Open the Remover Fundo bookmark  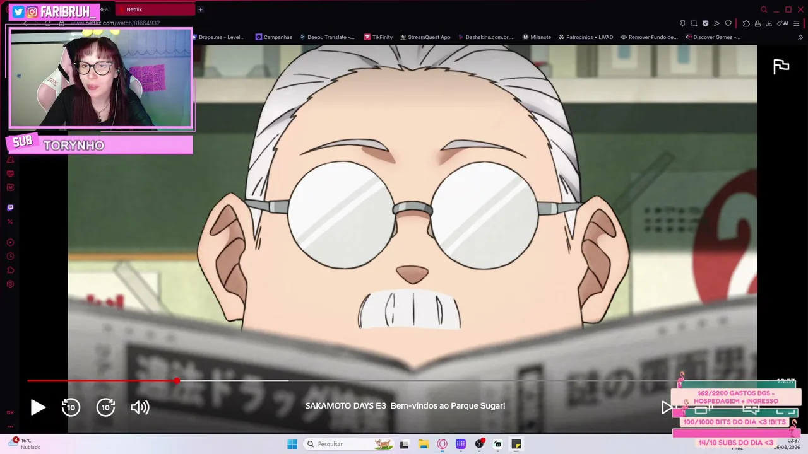(x=649, y=37)
